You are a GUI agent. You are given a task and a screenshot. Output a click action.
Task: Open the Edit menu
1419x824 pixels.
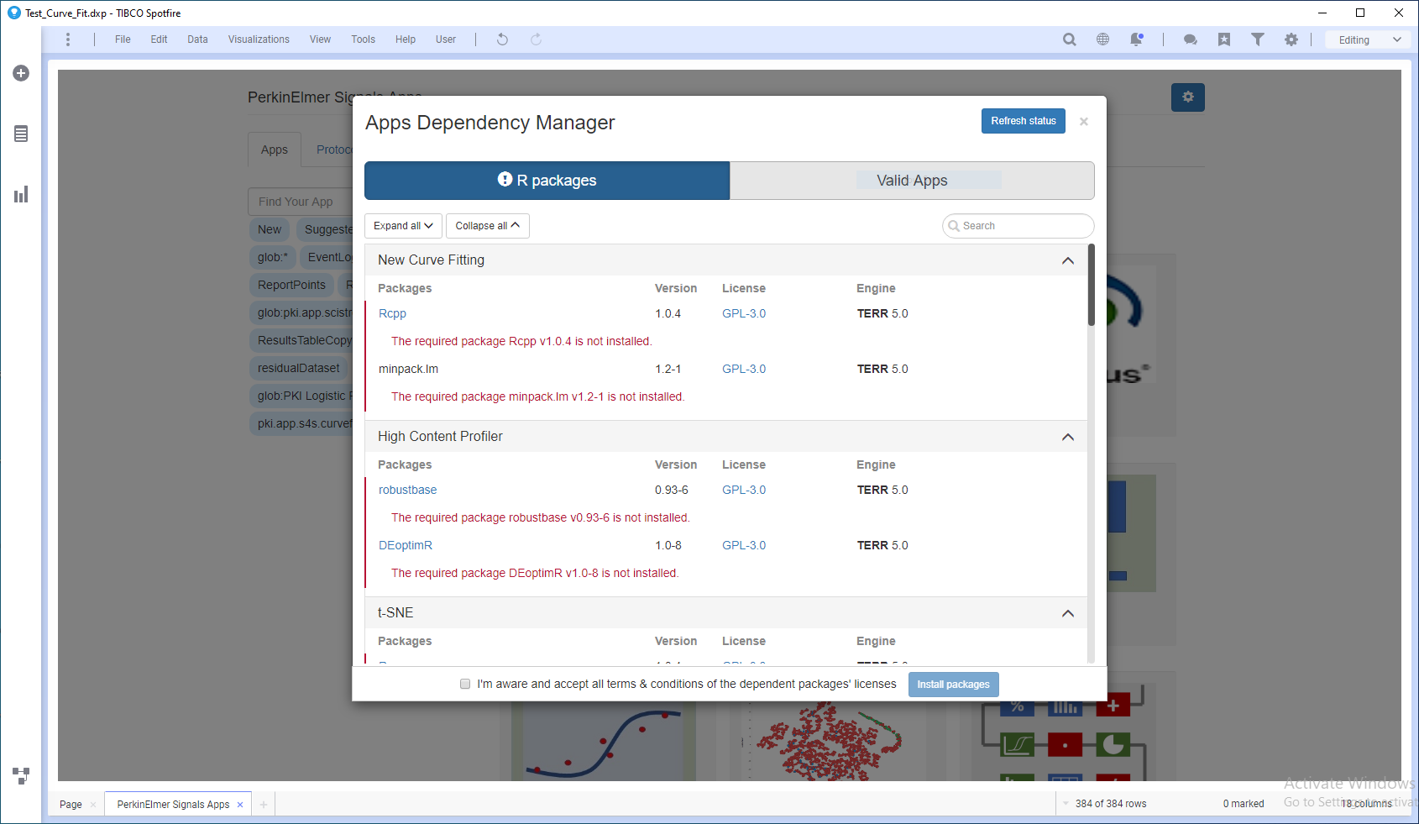pyautogui.click(x=159, y=39)
